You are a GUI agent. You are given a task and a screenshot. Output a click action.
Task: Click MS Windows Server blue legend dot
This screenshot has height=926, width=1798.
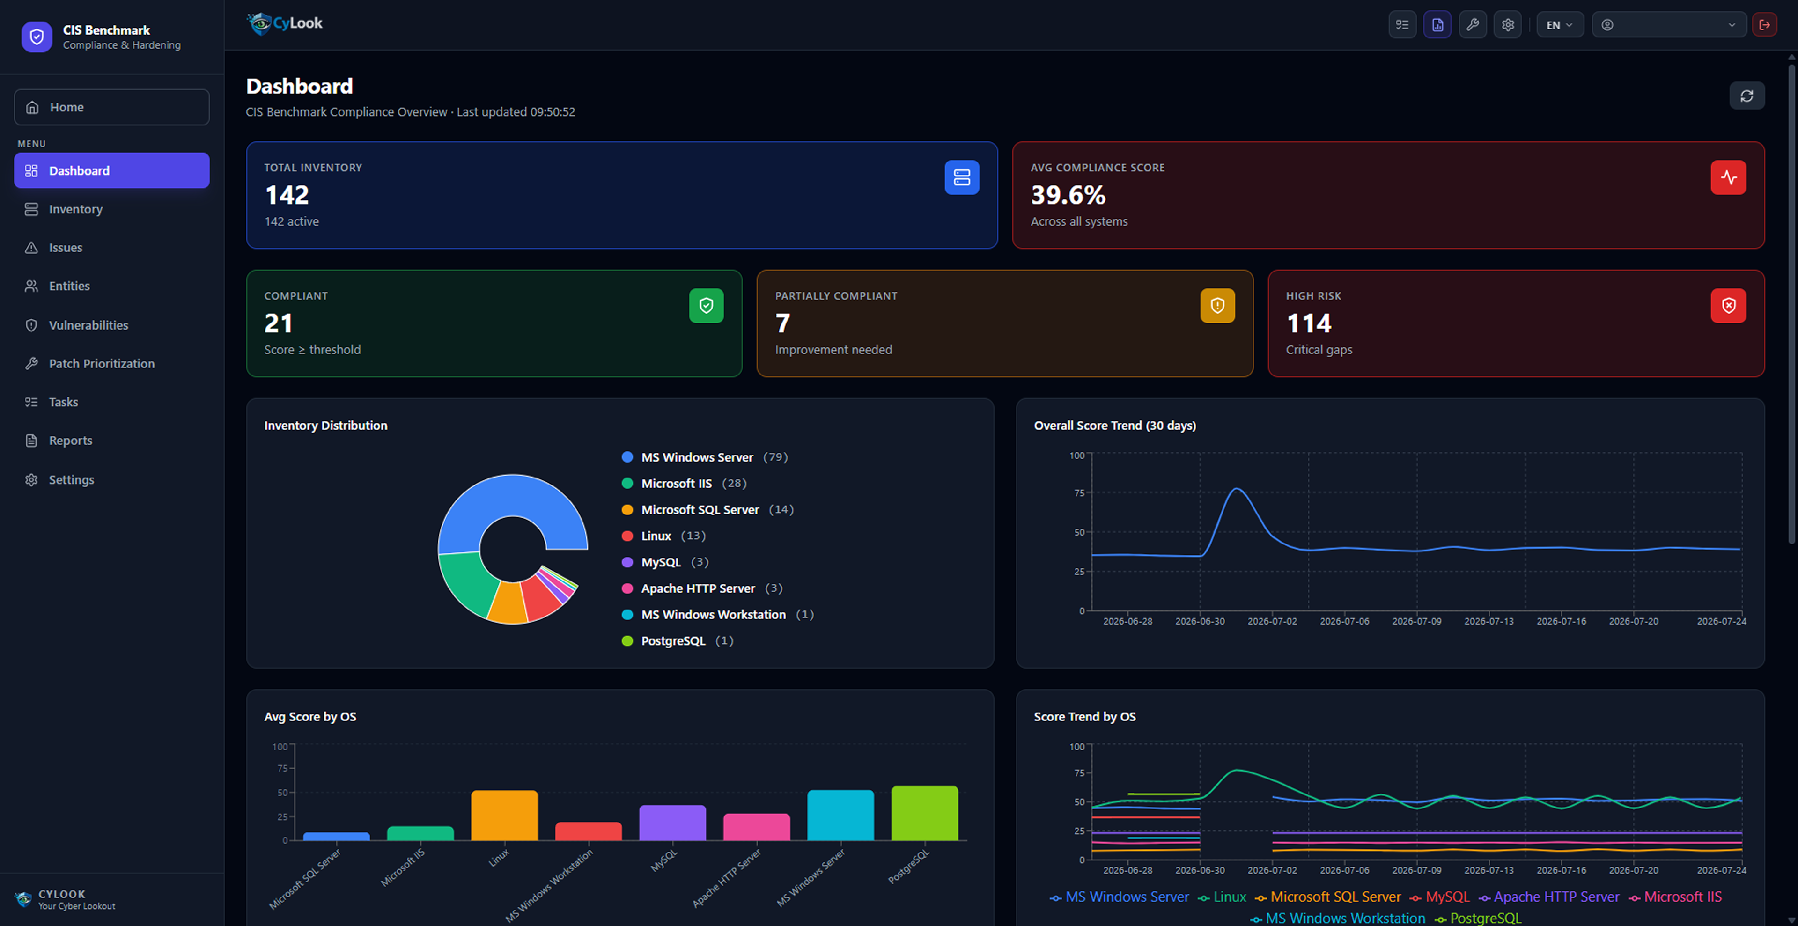[x=627, y=457]
